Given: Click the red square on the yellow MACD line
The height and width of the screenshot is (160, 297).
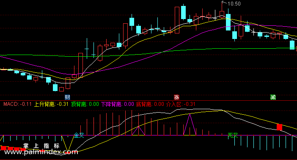Looking at the screenshot, I should click(x=279, y=127).
